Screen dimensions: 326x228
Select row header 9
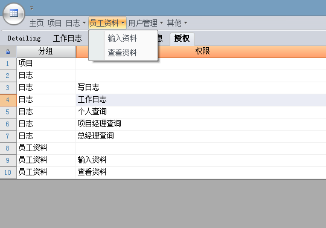8,160
